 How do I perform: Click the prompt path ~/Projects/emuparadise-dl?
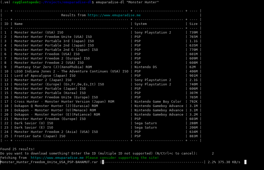click(66, 2)
